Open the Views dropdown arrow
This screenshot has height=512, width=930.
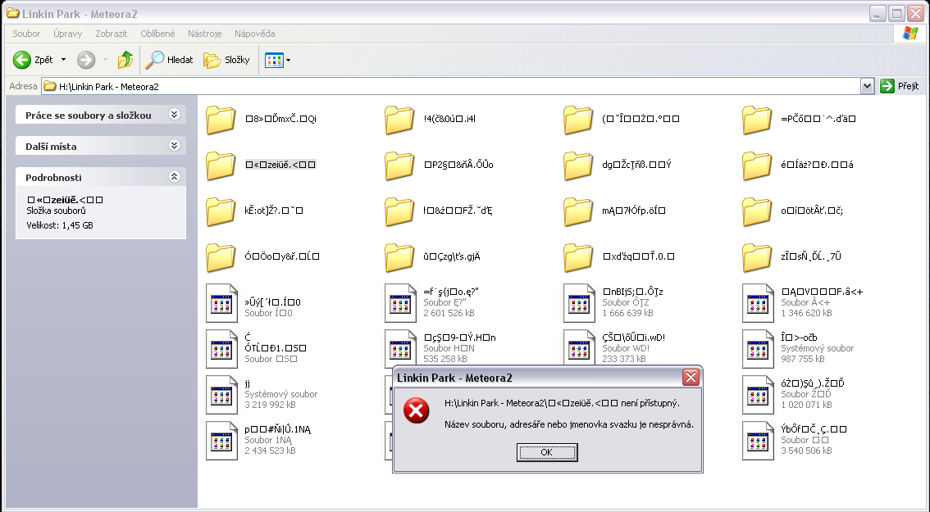288,61
